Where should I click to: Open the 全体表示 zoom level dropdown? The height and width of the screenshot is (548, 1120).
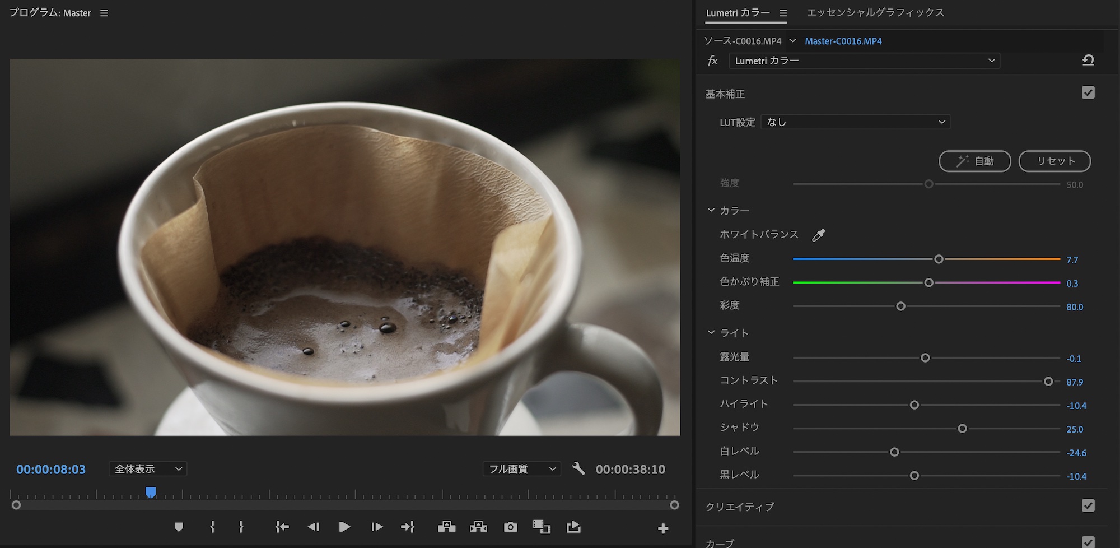(148, 469)
